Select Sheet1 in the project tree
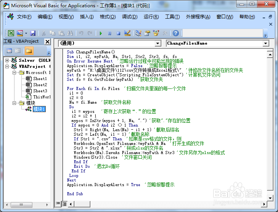 click(40, 79)
